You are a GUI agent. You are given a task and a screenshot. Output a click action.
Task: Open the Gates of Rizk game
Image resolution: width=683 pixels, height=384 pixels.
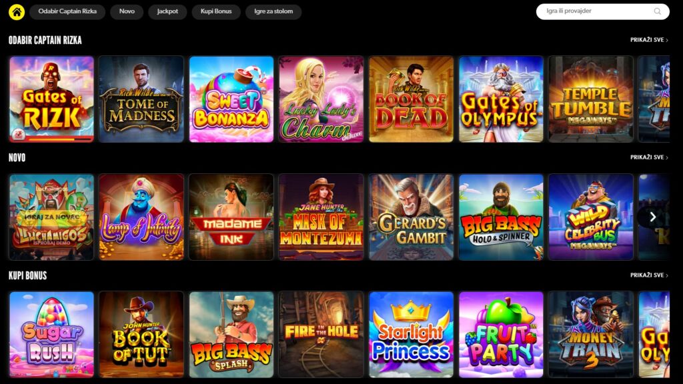[51, 99]
